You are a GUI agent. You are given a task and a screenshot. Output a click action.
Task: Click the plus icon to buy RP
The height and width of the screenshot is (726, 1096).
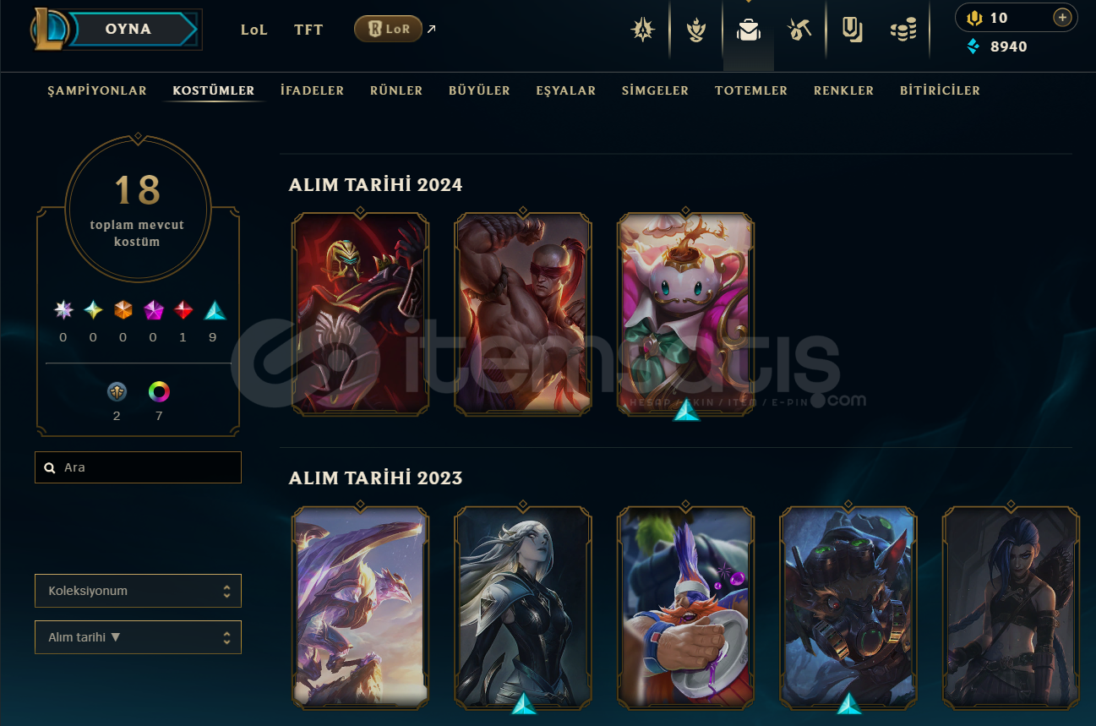(x=1062, y=18)
